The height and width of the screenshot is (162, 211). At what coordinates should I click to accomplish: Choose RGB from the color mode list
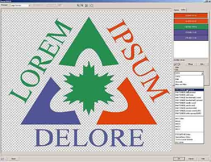(189, 79)
